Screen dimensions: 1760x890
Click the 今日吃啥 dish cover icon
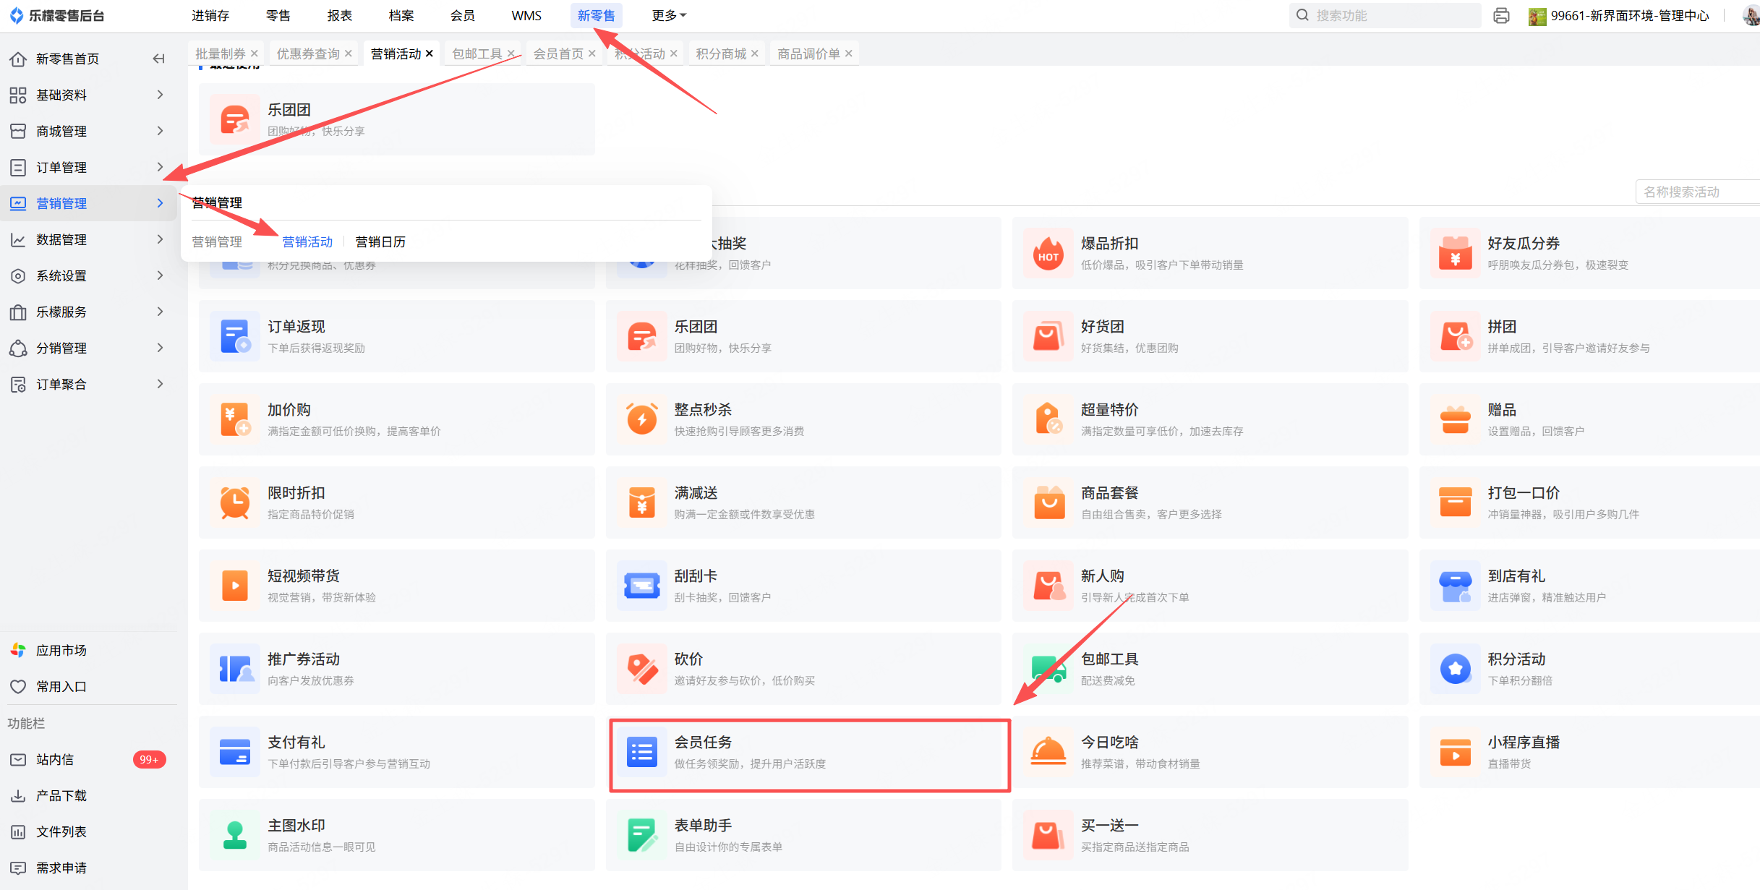(1048, 752)
